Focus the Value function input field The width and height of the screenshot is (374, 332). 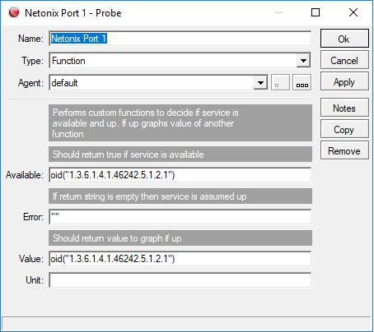point(180,259)
